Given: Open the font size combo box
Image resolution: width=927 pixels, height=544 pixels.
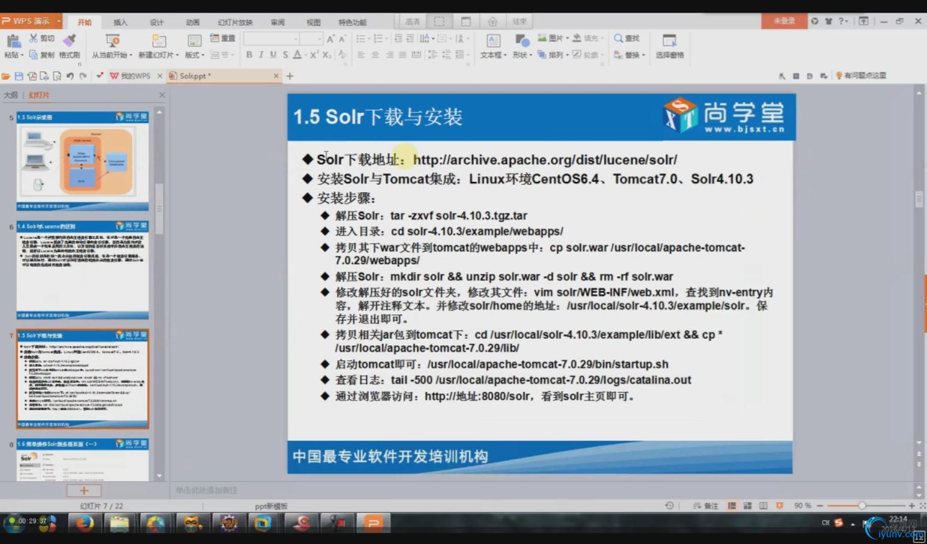Looking at the screenshot, I should pos(311,38).
